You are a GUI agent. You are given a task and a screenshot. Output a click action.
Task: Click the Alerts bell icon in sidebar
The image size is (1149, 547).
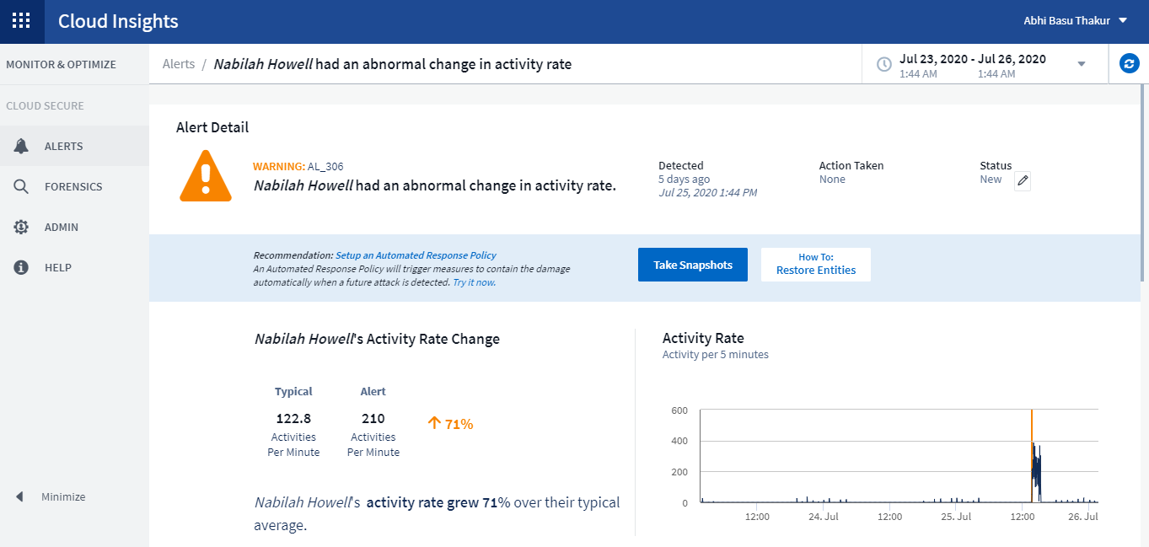[22, 146]
